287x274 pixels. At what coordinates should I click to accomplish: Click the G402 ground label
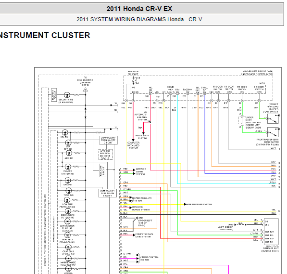(x=141, y=218)
